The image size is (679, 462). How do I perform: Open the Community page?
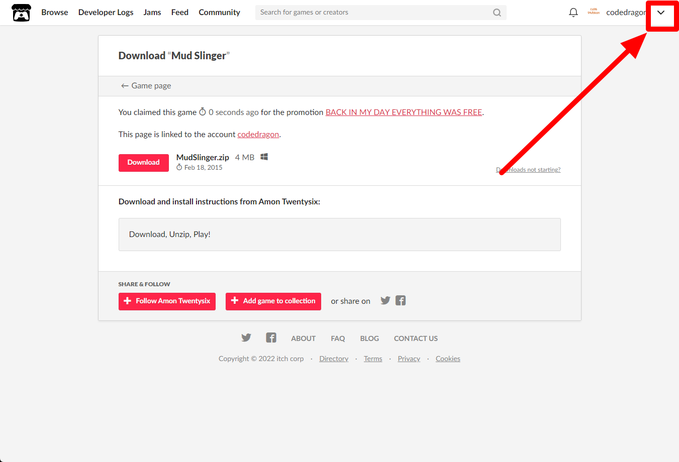pos(219,13)
